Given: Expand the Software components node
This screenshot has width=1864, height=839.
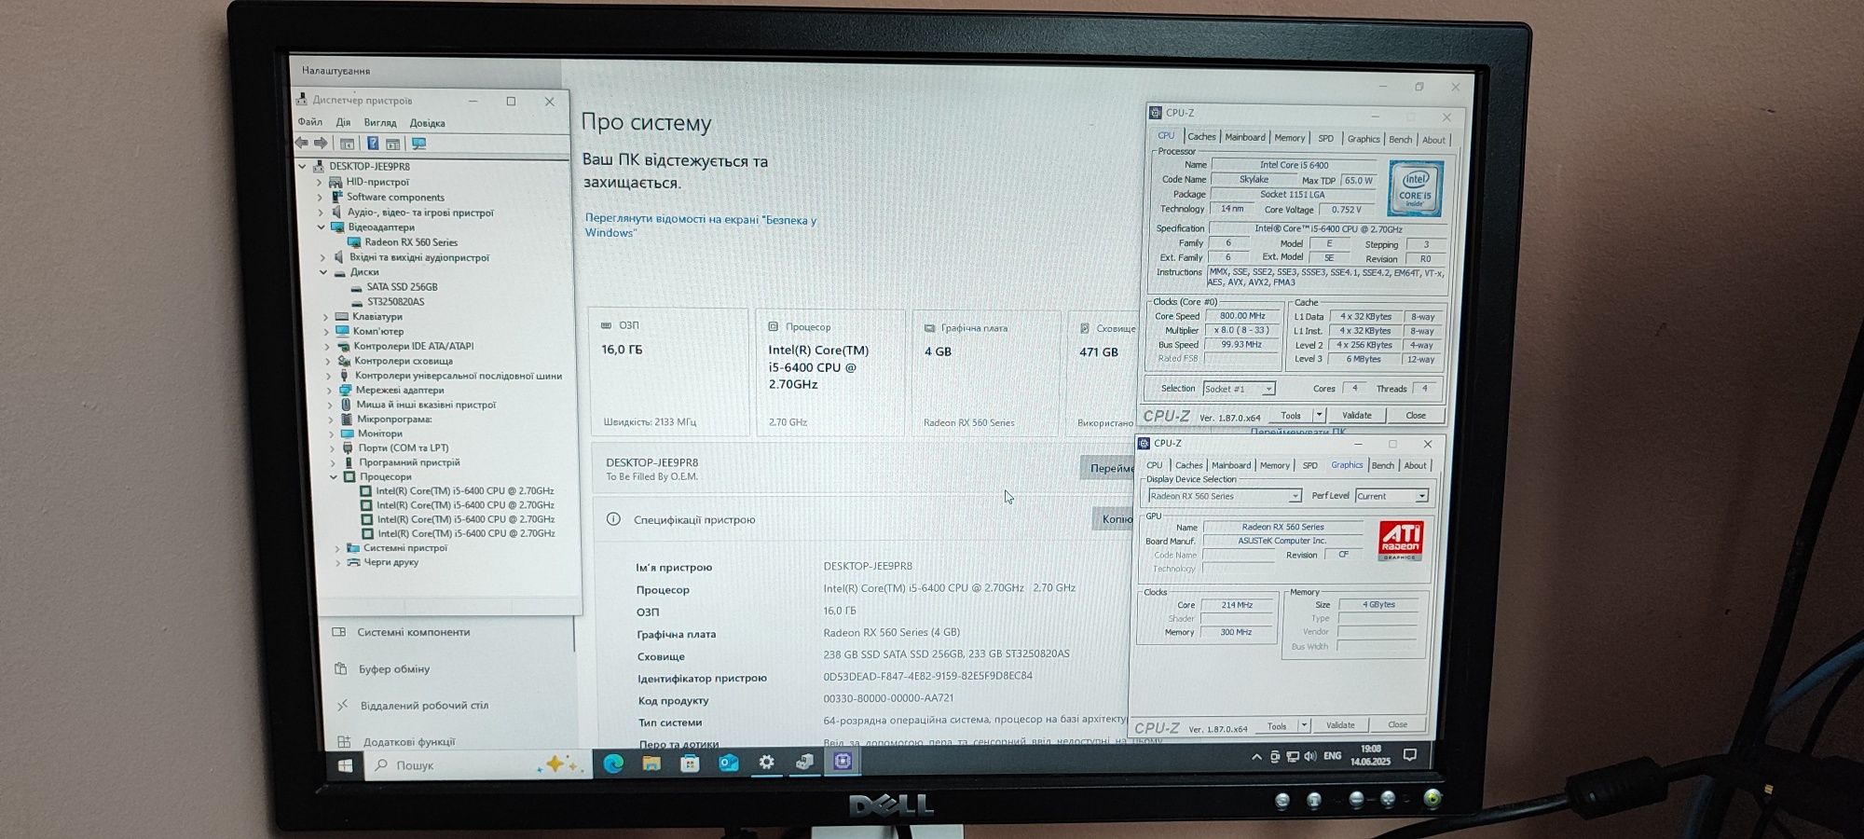Looking at the screenshot, I should click(x=320, y=197).
